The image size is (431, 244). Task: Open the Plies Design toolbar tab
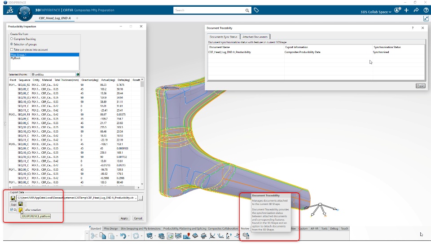111,229
